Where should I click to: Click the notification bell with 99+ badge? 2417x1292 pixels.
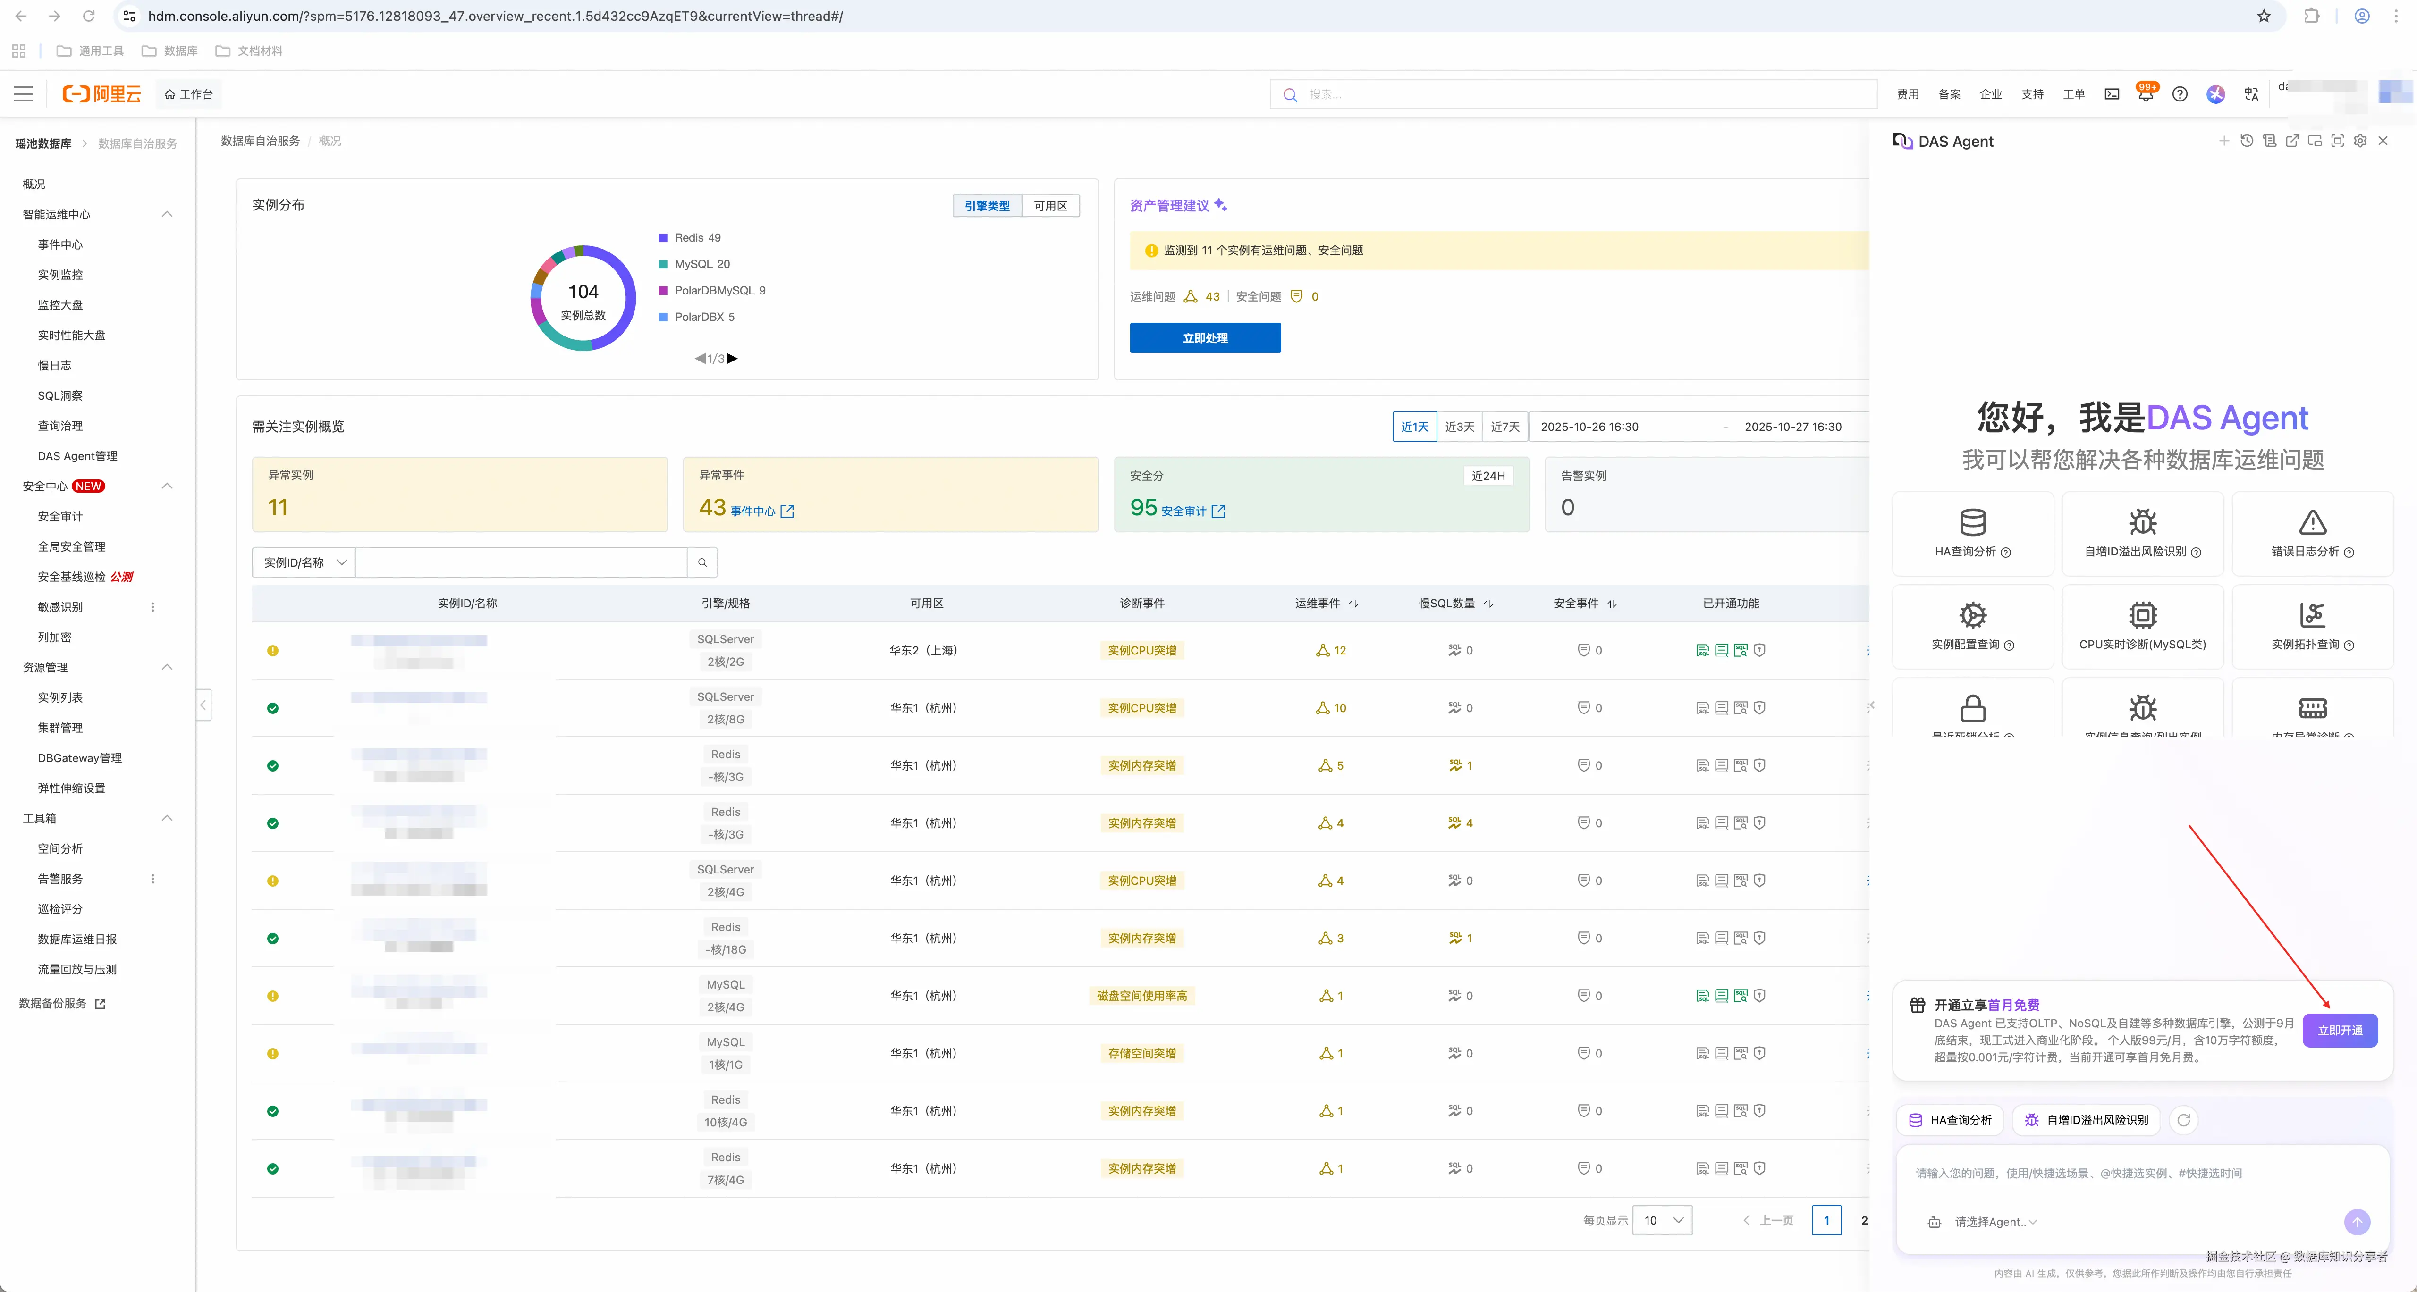(2145, 95)
